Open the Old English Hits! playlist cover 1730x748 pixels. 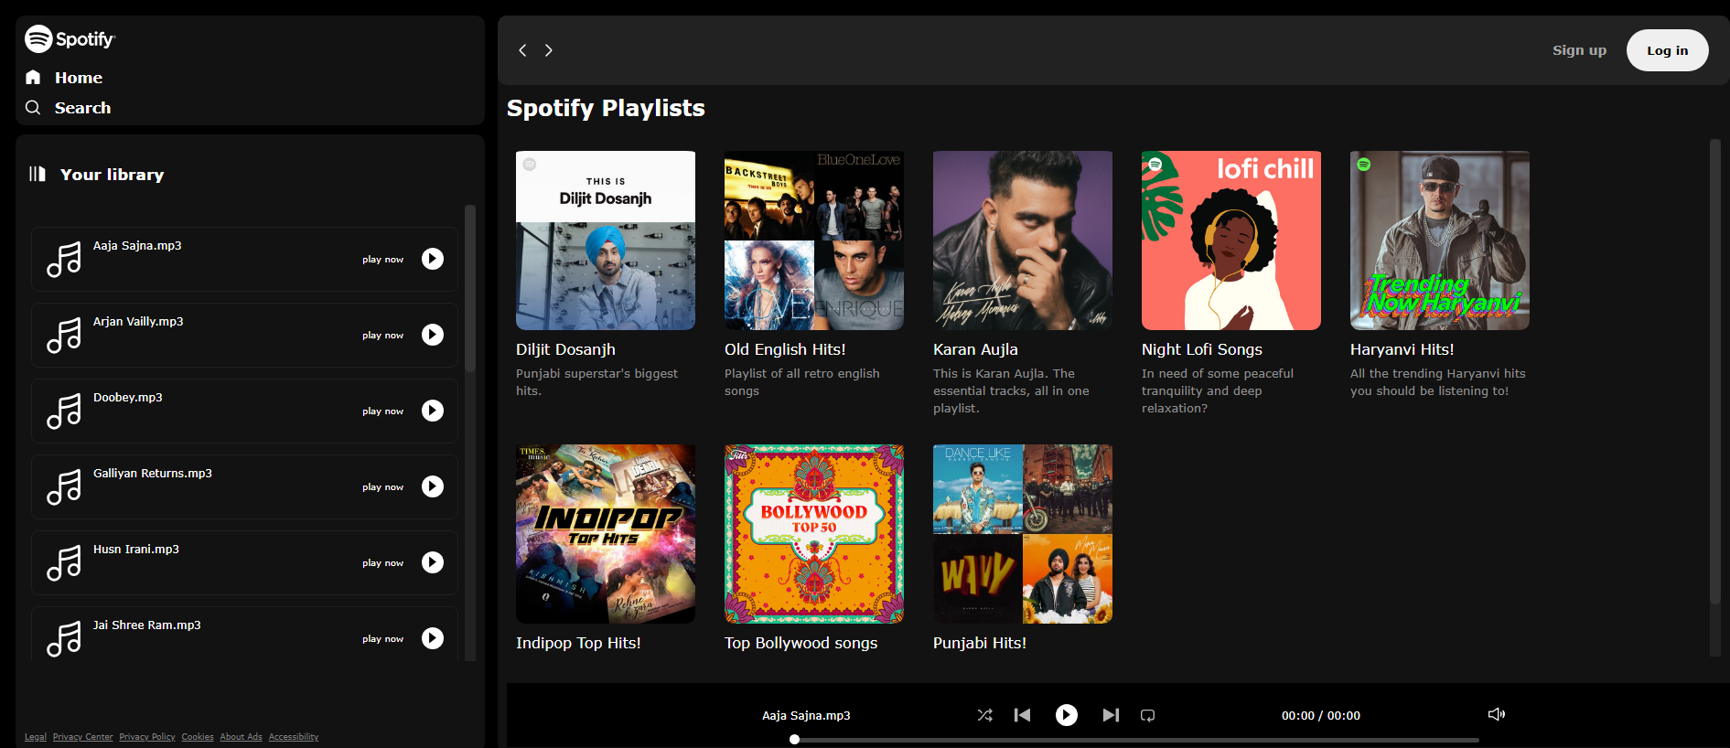(x=814, y=240)
